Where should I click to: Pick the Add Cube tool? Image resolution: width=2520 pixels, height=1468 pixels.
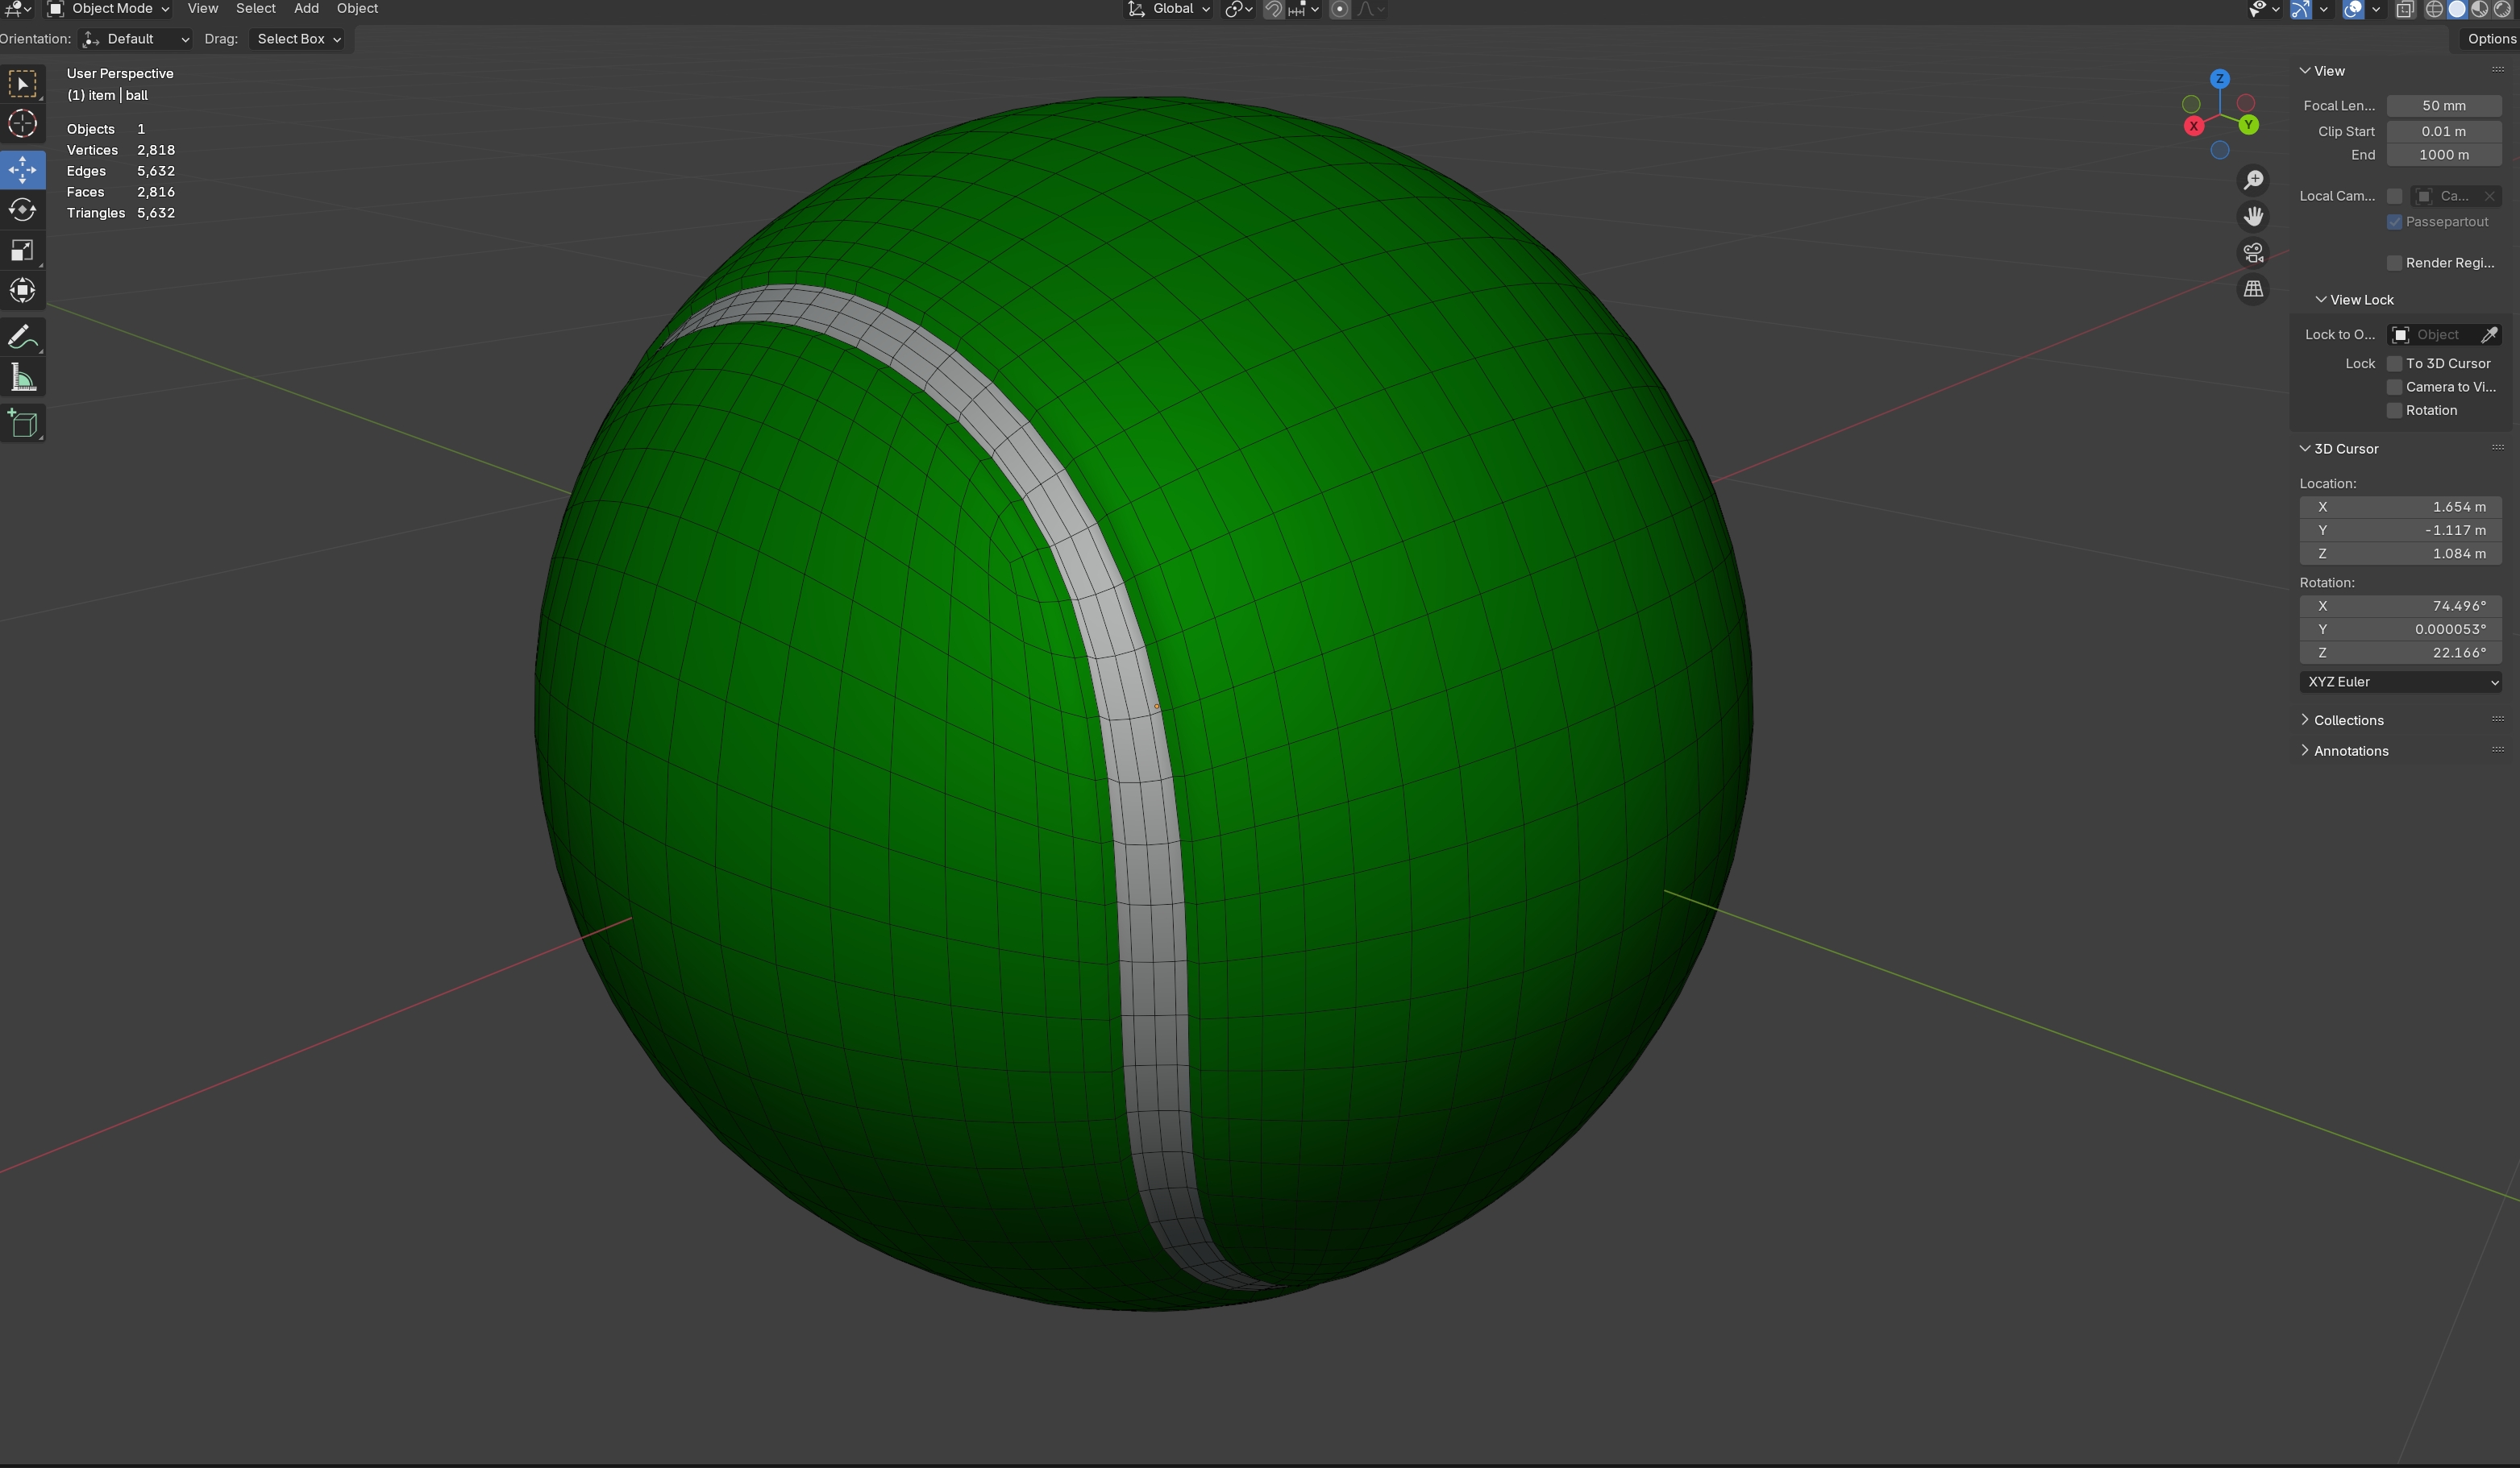(22, 424)
